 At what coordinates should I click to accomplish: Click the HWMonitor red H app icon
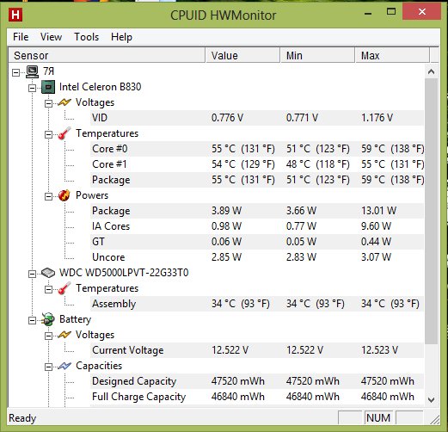[x=15, y=15]
